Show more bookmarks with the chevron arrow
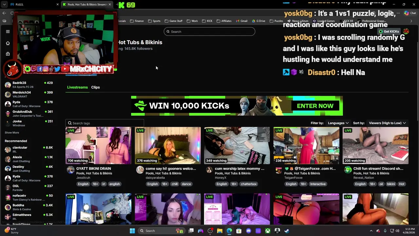This screenshot has height=236, width=419. point(411,21)
